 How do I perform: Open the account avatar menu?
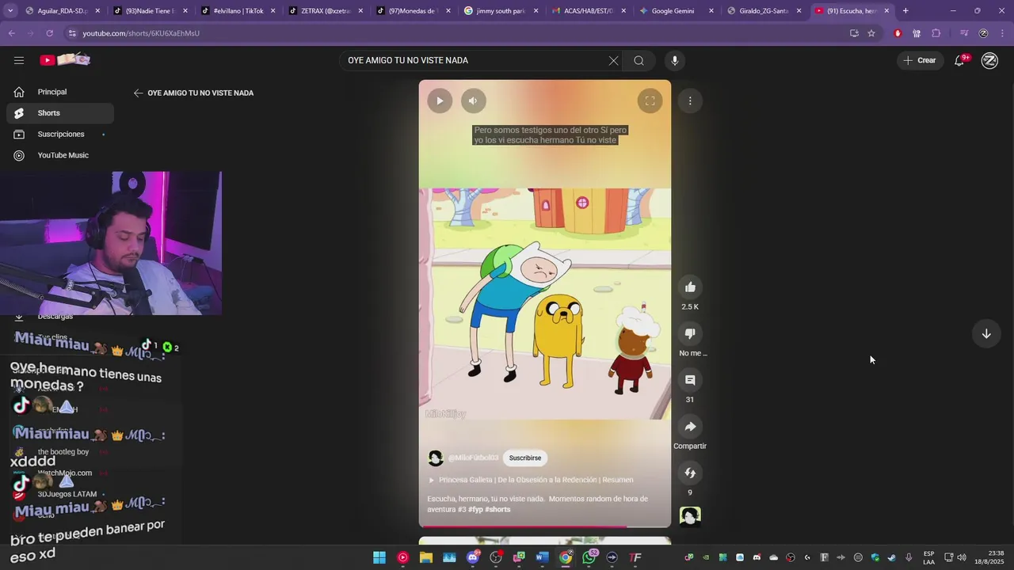tap(989, 61)
